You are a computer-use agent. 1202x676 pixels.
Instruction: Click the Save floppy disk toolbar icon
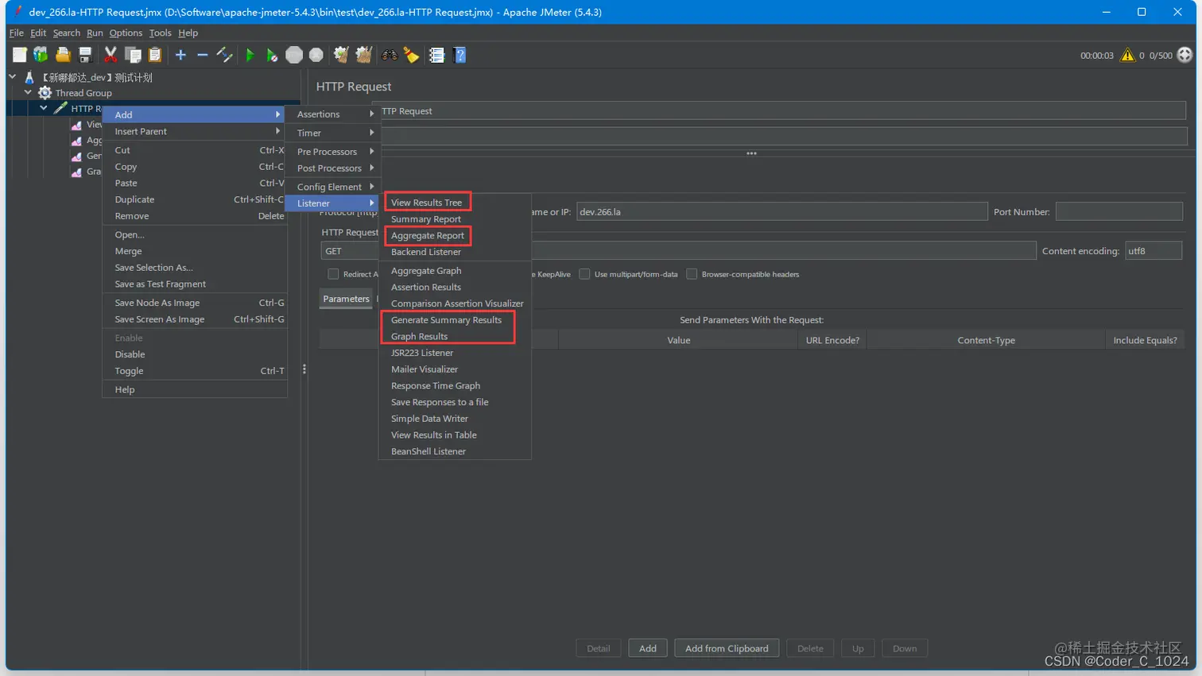point(85,55)
